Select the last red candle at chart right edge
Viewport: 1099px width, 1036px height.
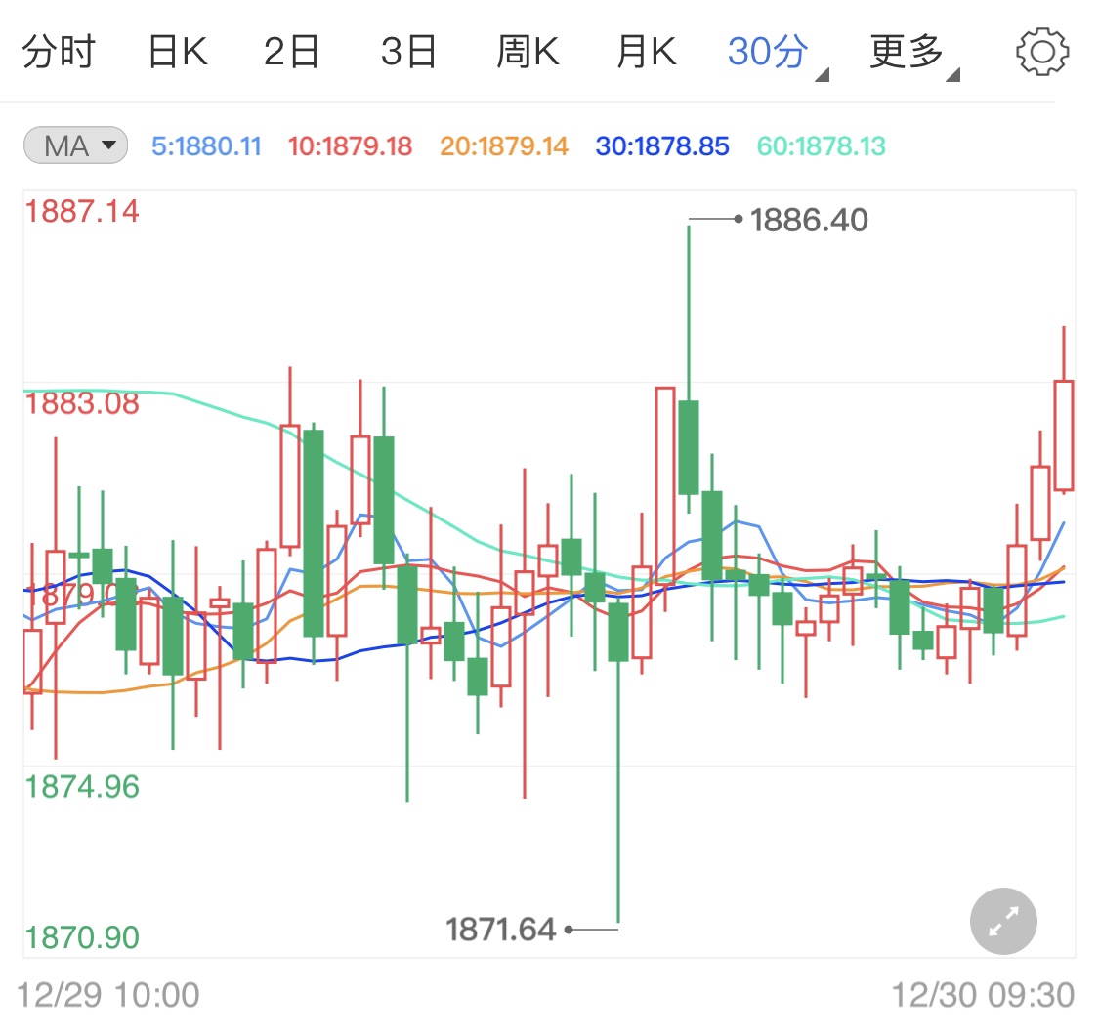[1064, 435]
